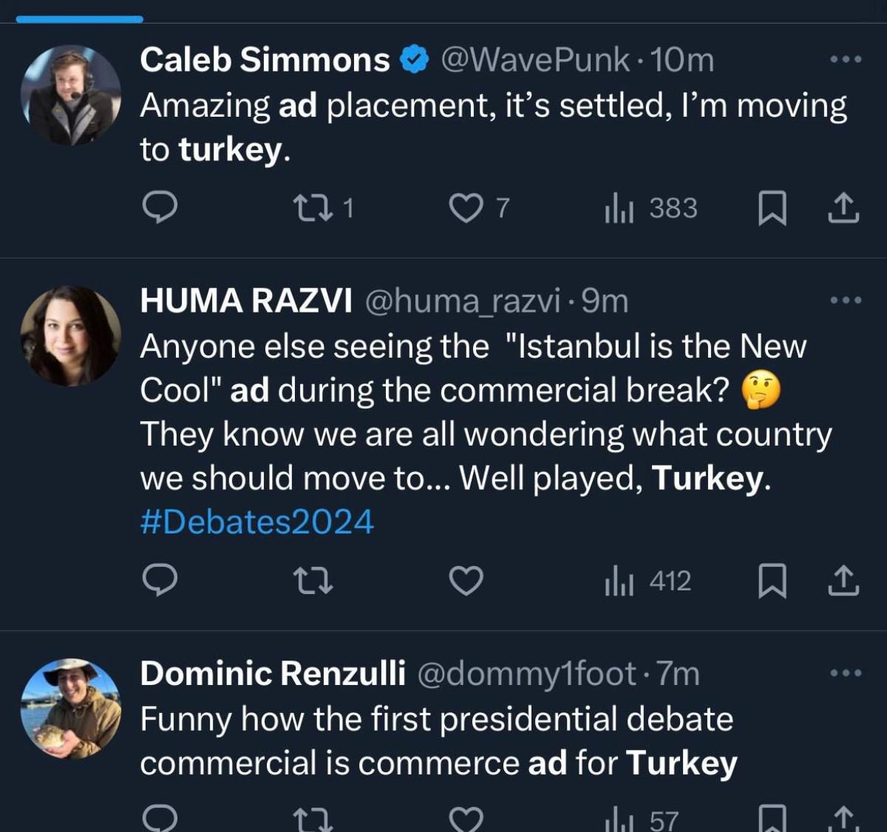The width and height of the screenshot is (887, 832).
Task: Open the @WavePunk profile handle
Action: [535, 60]
